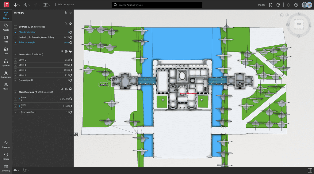Toggle the Level 3 checkbox
Screen dimensions: 314x174
[15, 75]
